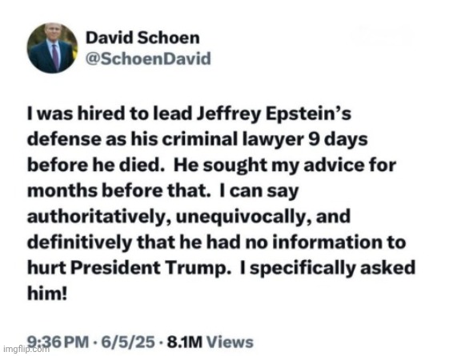Viewport: 449px width, 356px height.
Task: Click the 9:36 PM timestamp
Action: 58,342
